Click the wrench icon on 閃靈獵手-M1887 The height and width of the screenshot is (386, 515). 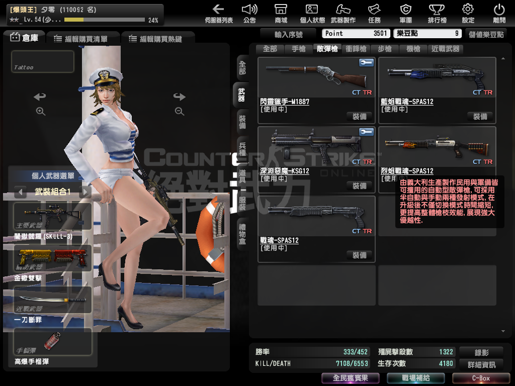pyautogui.click(x=366, y=62)
